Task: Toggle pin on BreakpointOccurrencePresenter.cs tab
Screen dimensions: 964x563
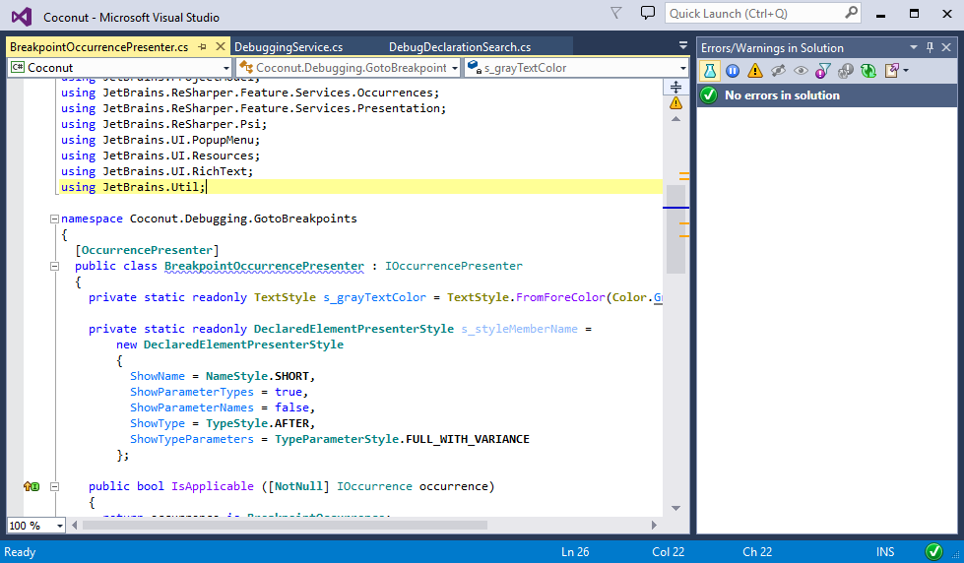Action: click(x=202, y=46)
